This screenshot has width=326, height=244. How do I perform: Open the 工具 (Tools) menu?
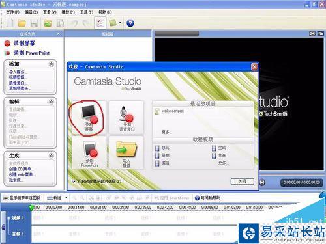coord(87,12)
